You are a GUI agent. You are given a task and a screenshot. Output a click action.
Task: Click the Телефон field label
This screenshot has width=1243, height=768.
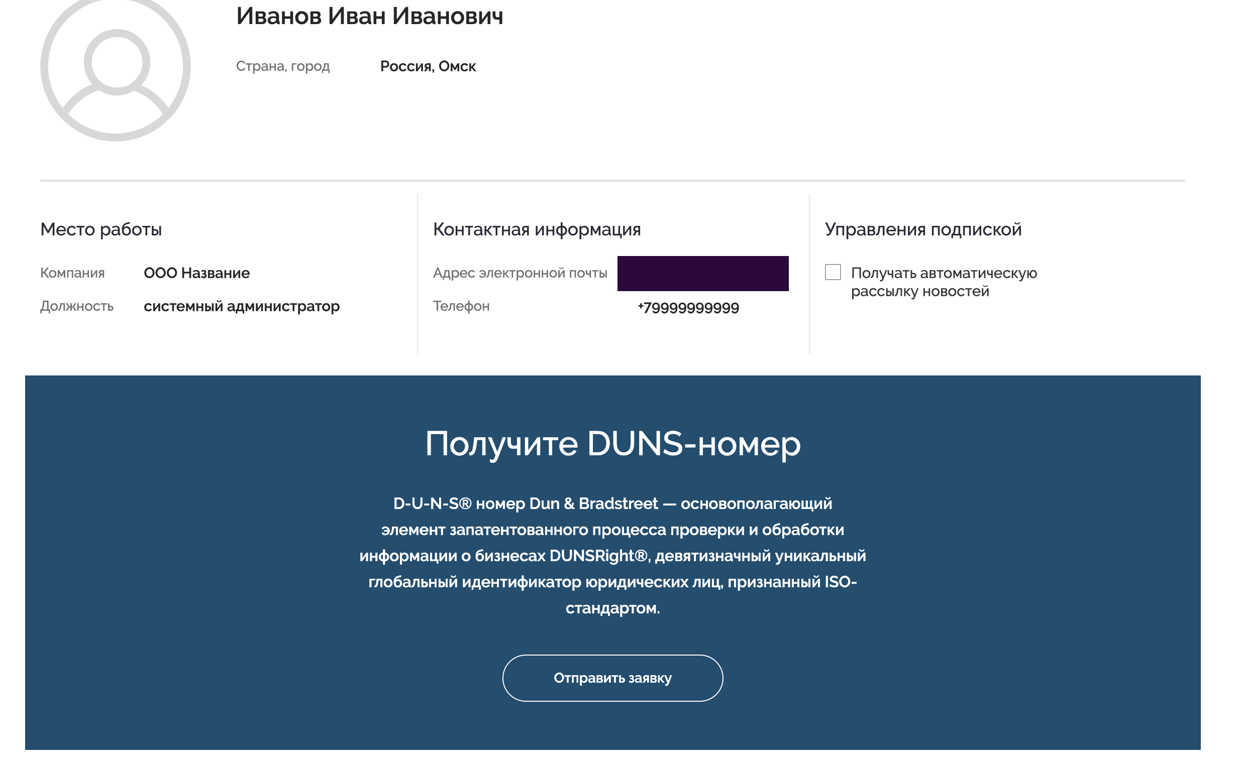click(461, 306)
